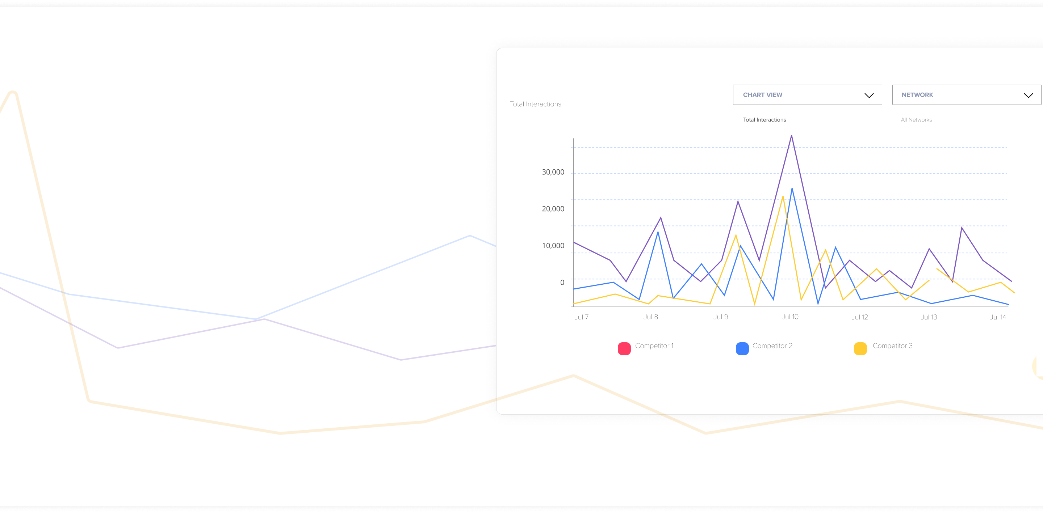Click the Jul 10 x-axis label
Viewport: 1043px width, 513px height.
(789, 317)
